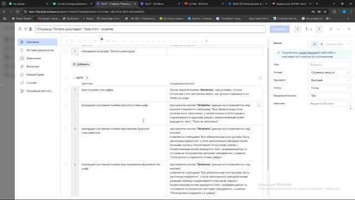Click the small icon right before number 3

(x=26, y=29)
